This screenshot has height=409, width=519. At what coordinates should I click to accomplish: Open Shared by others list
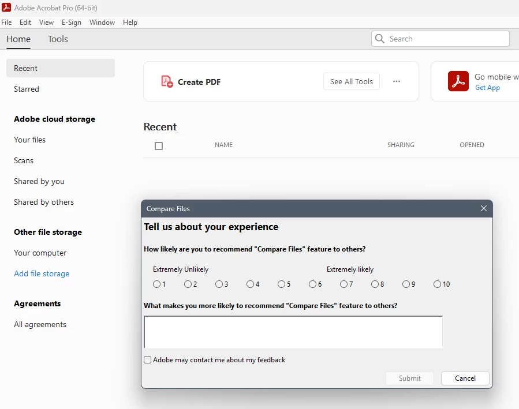point(44,202)
